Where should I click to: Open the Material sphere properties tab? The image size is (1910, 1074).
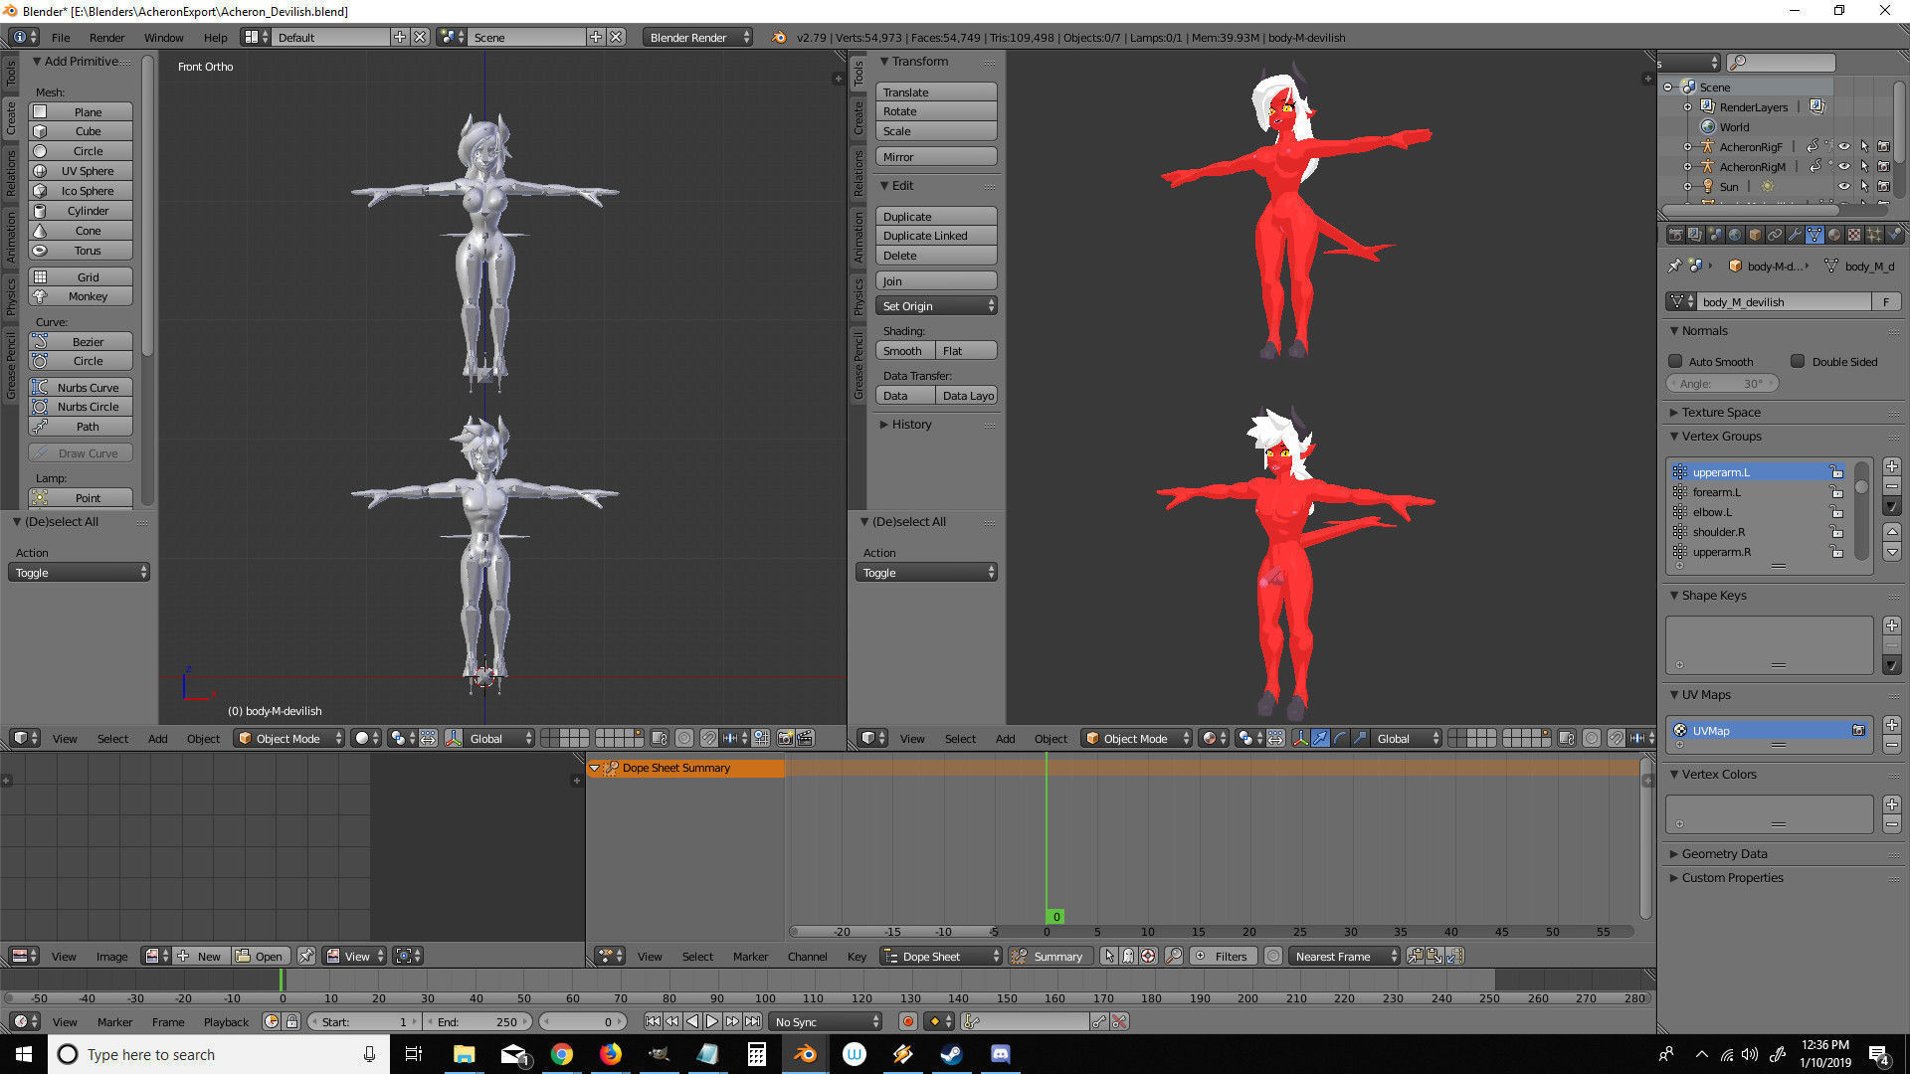[1834, 235]
